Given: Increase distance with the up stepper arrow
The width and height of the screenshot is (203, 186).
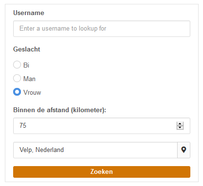Looking at the screenshot, I should 180,124.
